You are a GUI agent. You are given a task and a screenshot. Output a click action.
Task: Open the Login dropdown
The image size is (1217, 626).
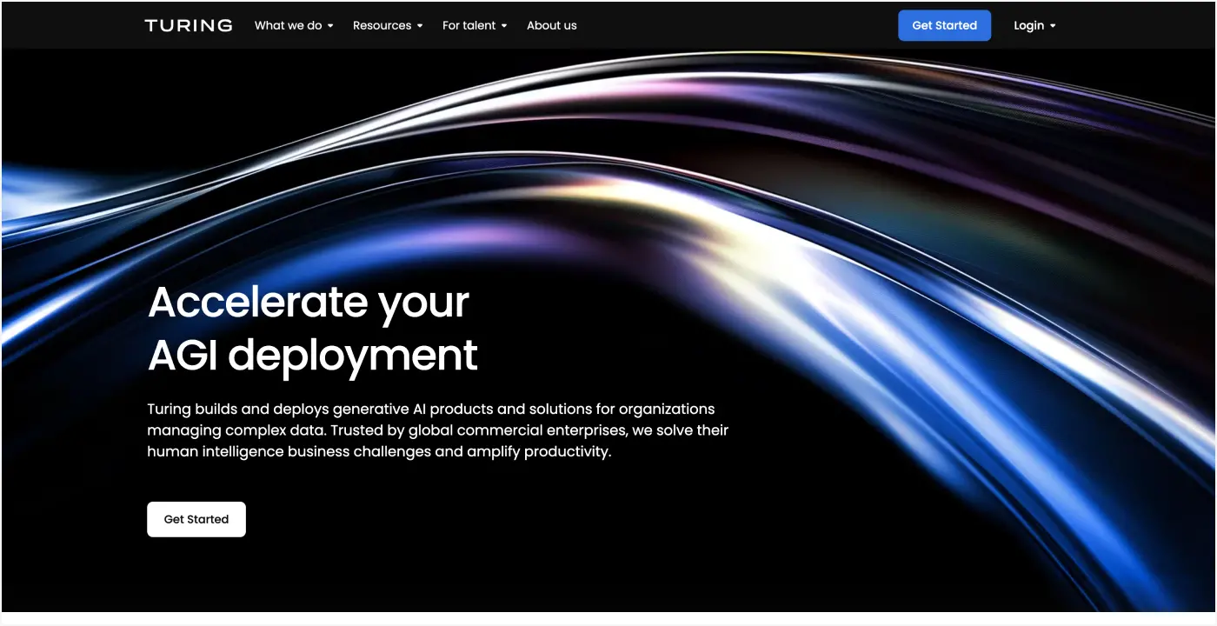(x=1034, y=25)
